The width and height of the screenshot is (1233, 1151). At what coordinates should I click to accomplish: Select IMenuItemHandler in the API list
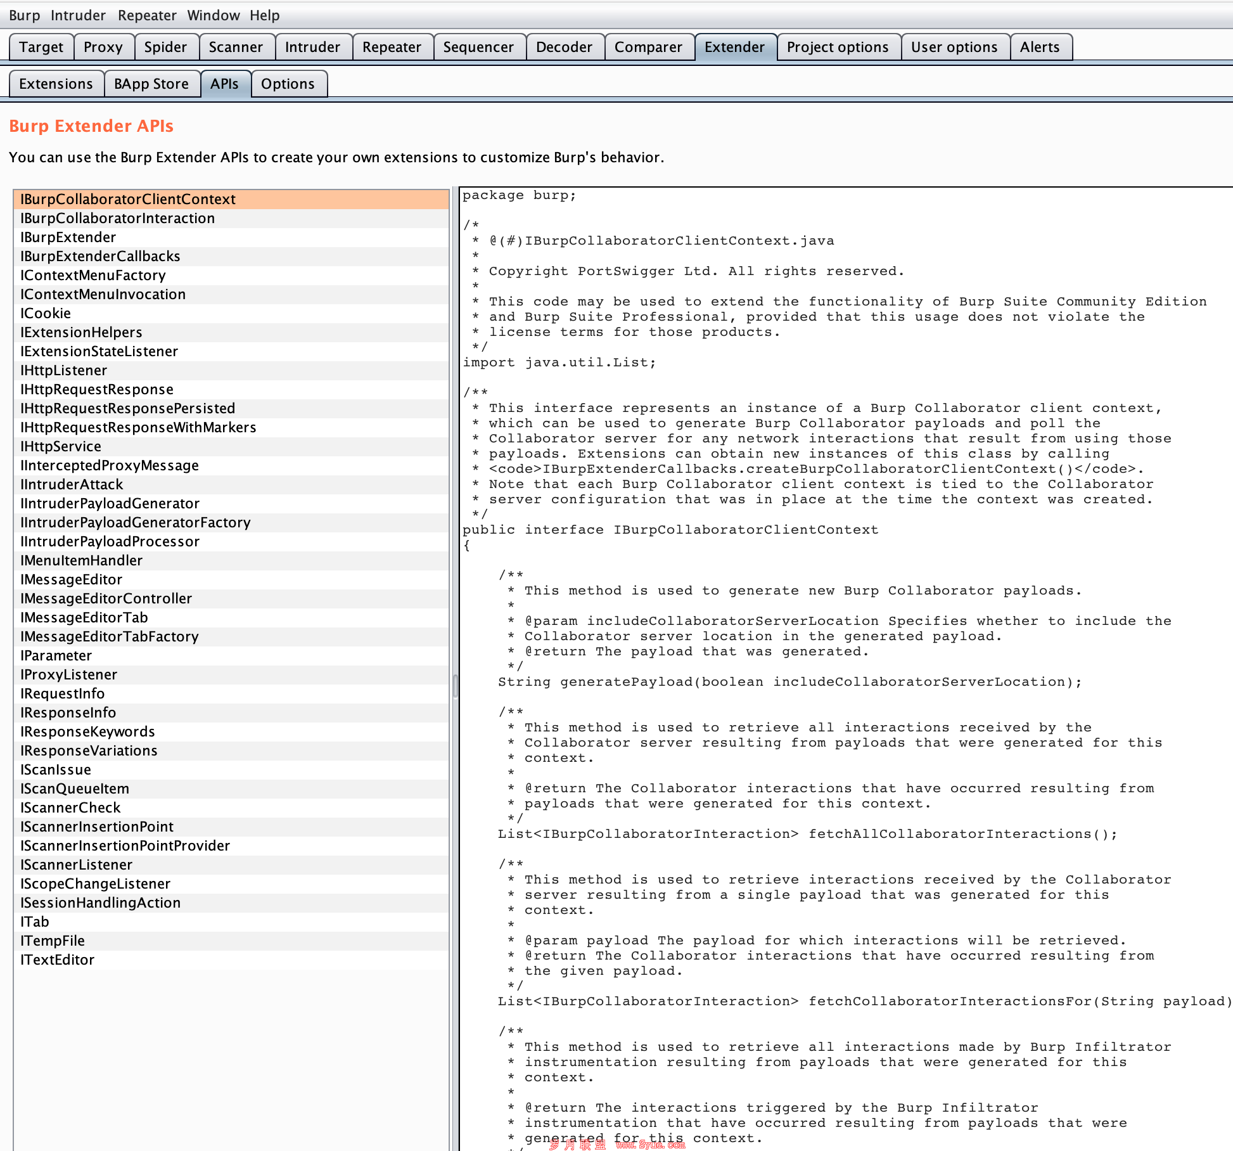click(x=231, y=560)
